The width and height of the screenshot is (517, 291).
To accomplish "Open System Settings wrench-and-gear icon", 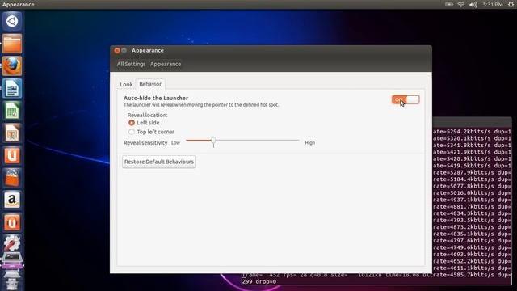I will [12, 242].
